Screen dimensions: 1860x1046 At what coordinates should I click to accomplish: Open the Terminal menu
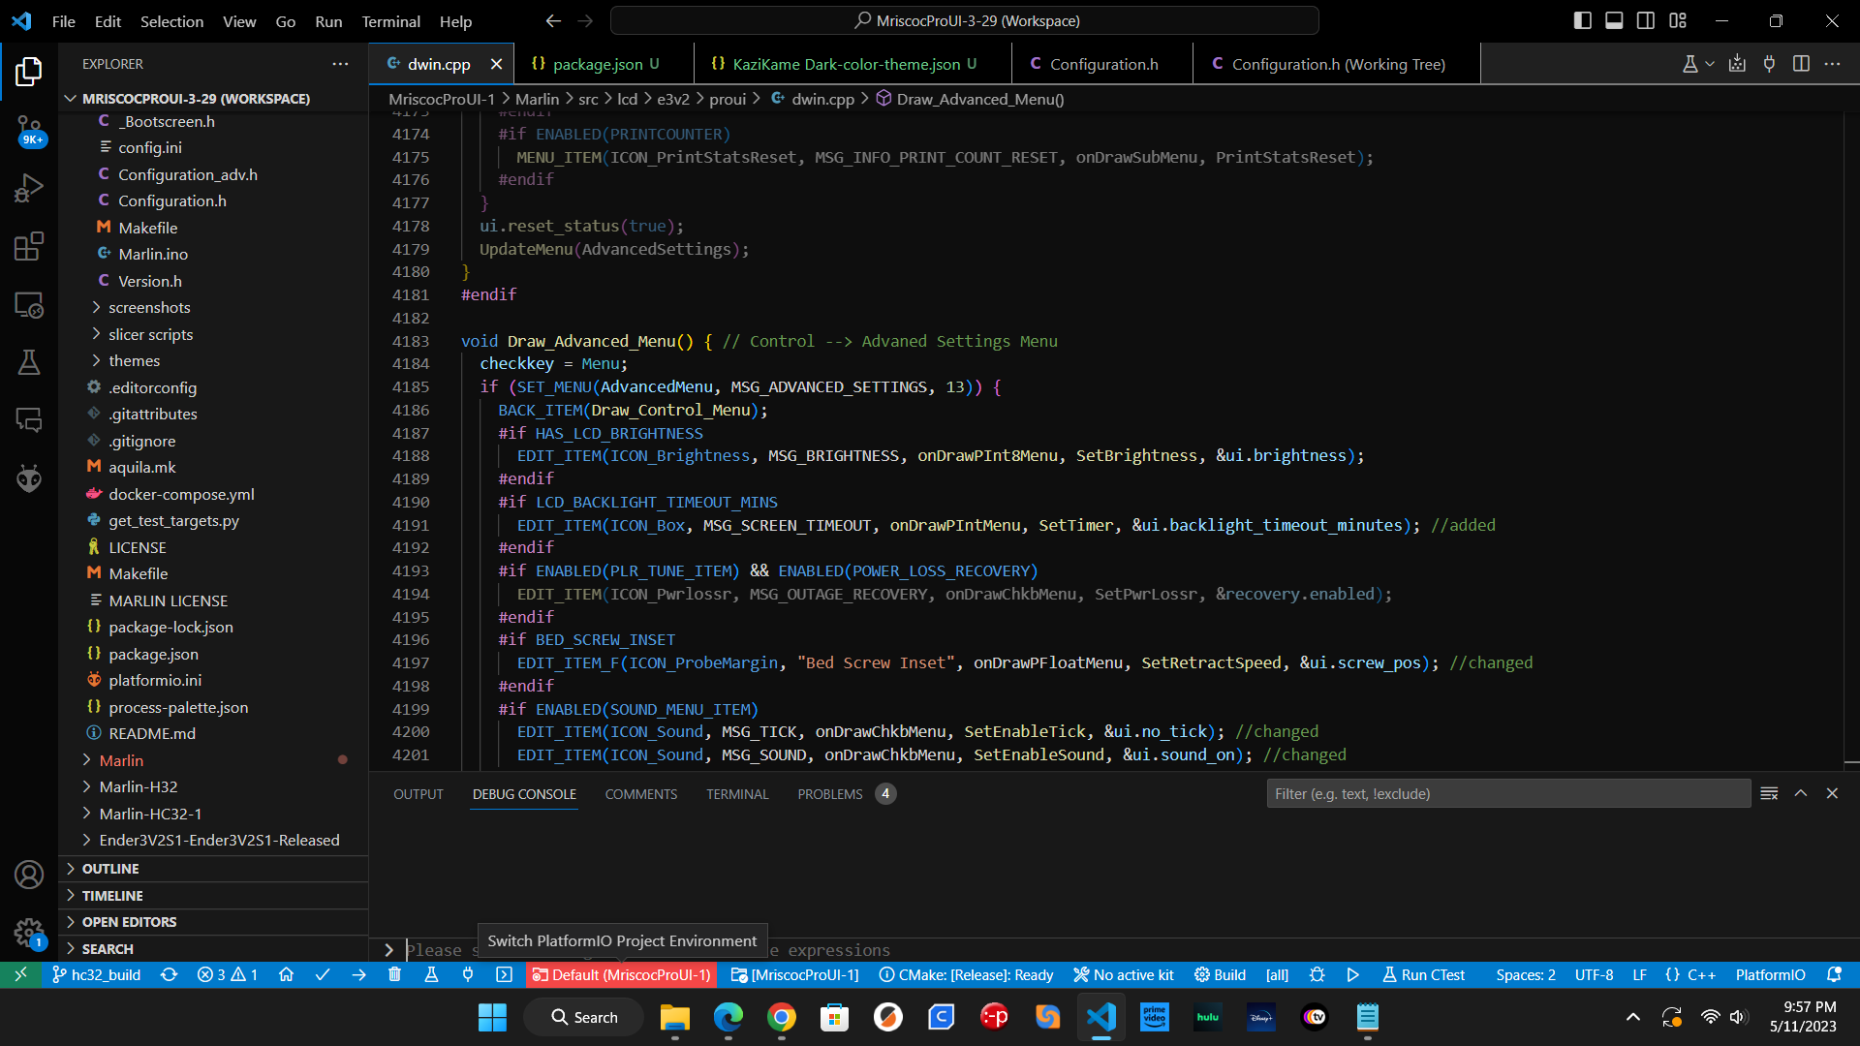coord(390,21)
